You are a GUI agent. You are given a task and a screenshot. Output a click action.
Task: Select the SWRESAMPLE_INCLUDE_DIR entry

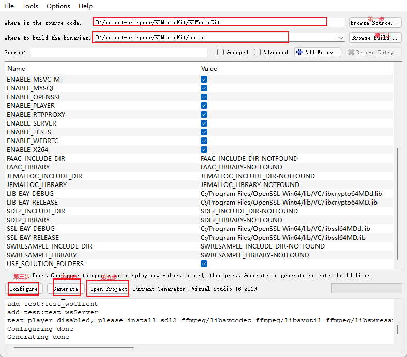point(49,246)
